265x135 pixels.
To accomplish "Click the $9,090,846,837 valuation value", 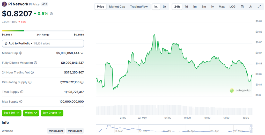I will tap(72, 63).
